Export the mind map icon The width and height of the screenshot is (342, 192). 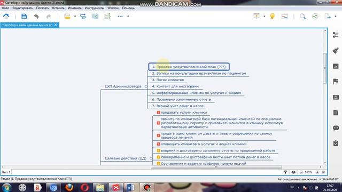tap(328, 17)
